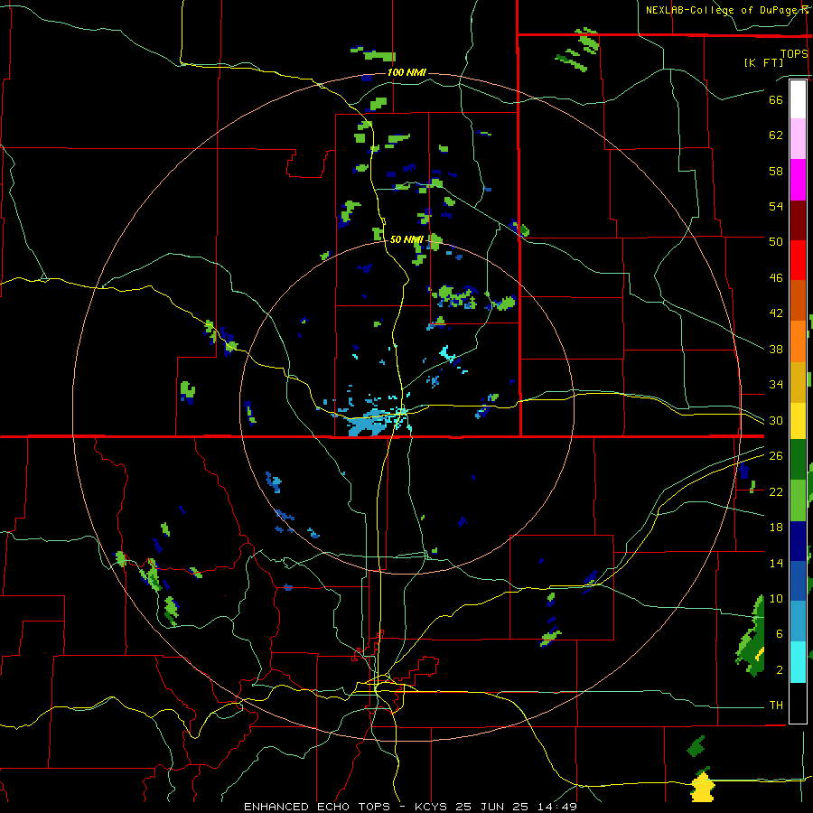Select the 18 value on the legend
This screenshot has width=813, height=813.
click(776, 528)
